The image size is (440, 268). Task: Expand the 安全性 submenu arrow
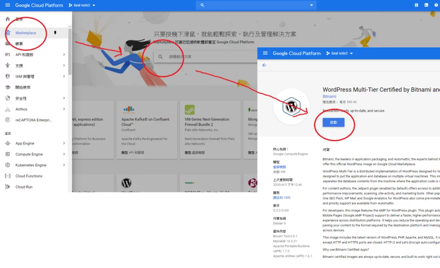(x=64, y=99)
